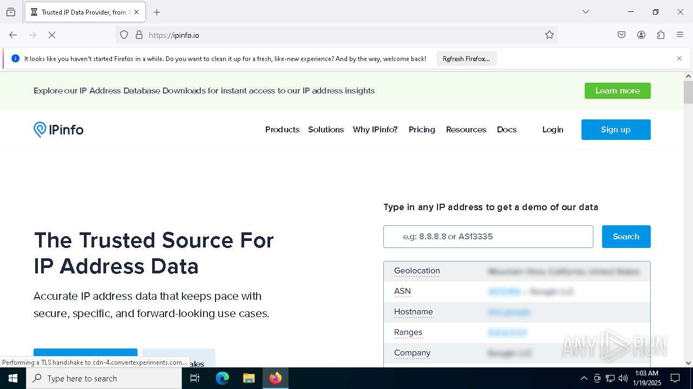Open Firefox account icon
The image size is (693, 389).
point(641,35)
